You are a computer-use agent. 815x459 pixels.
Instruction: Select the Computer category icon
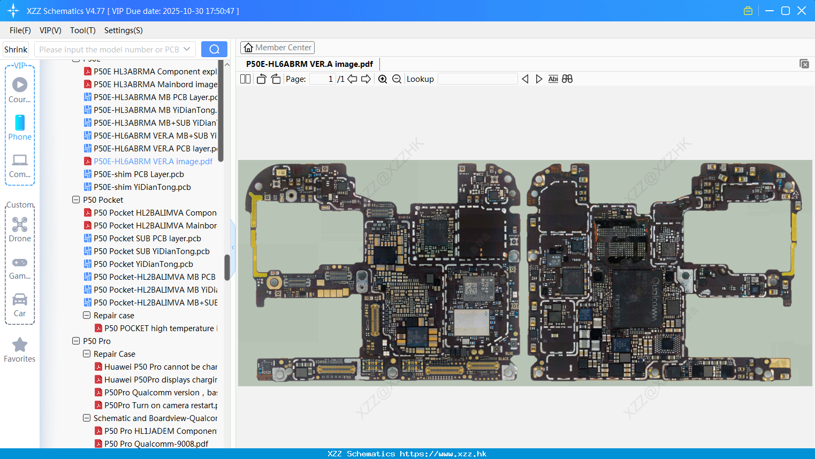tap(20, 165)
